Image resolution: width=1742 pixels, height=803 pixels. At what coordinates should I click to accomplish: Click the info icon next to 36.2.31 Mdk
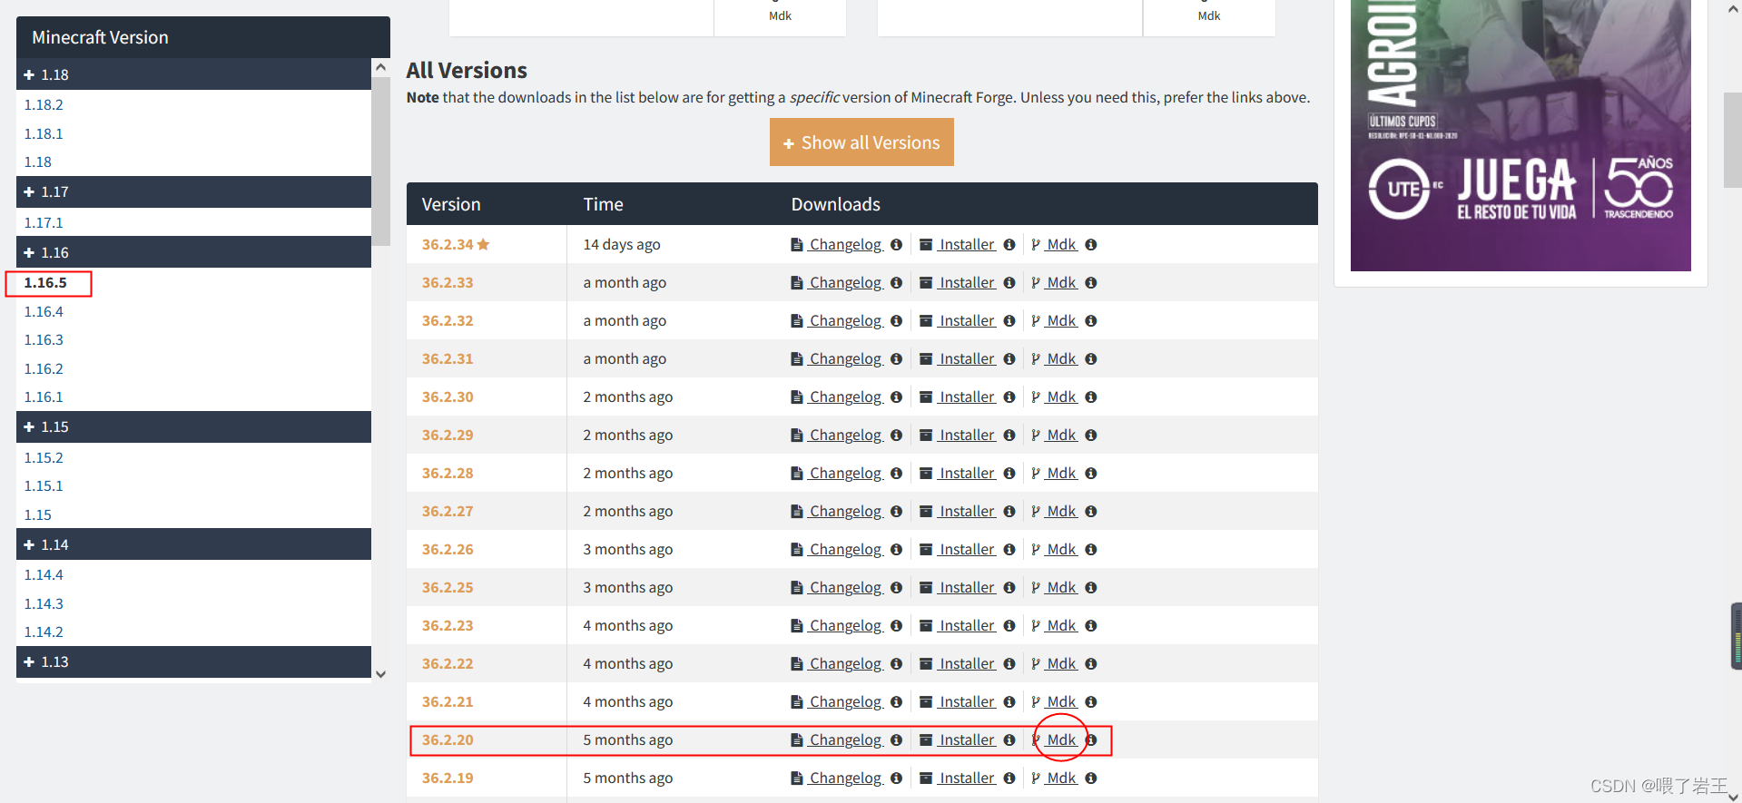1091,359
